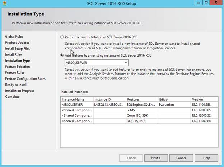Click the MSSQL13.MSSQLS... instance ID cell
This screenshot has height=167, width=224.
click(109, 105)
